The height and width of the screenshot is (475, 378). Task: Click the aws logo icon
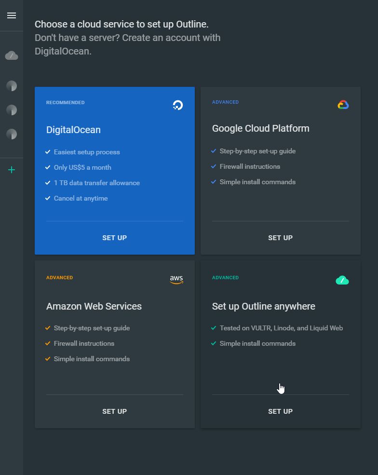coord(176,280)
